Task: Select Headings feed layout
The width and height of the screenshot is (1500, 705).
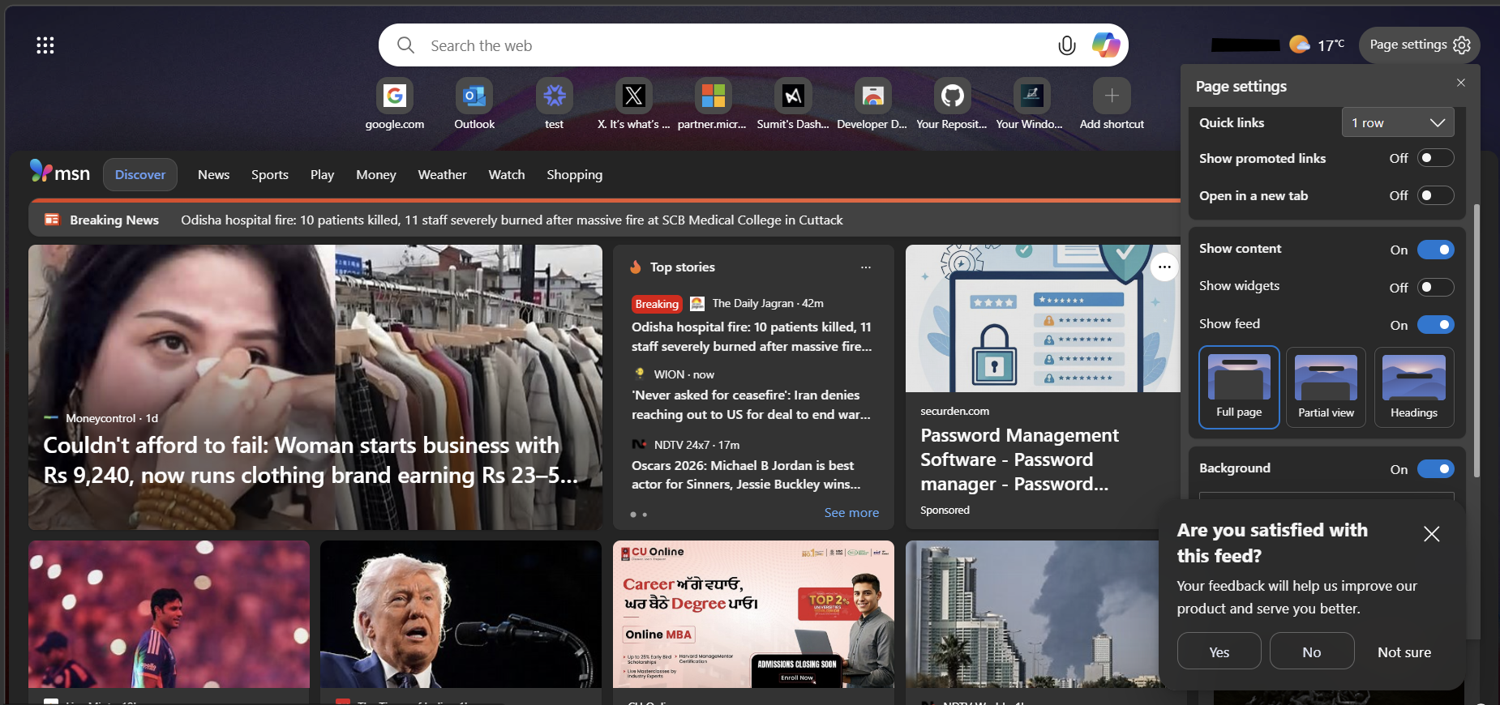Action: click(x=1414, y=387)
